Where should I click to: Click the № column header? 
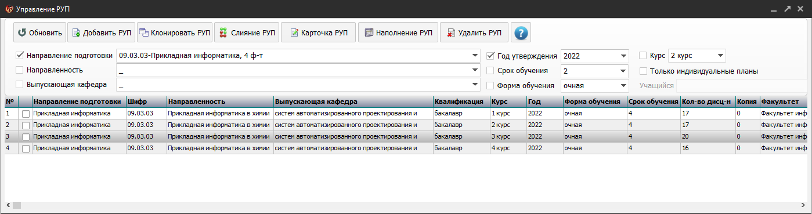[x=11, y=101]
